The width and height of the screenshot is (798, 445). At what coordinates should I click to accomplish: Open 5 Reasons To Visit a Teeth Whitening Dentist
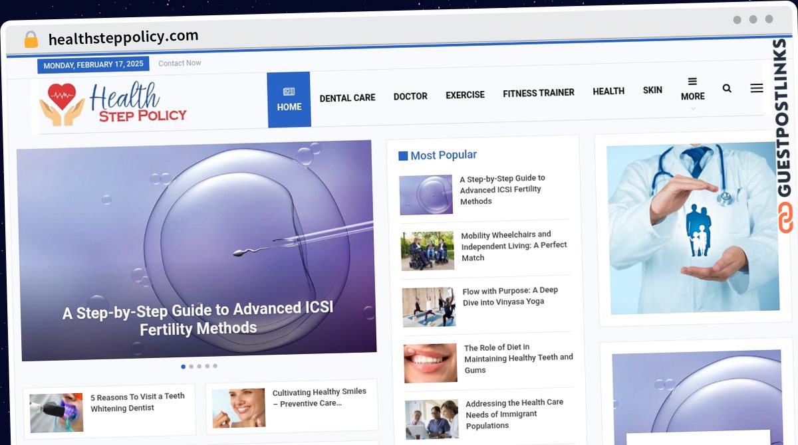point(138,402)
